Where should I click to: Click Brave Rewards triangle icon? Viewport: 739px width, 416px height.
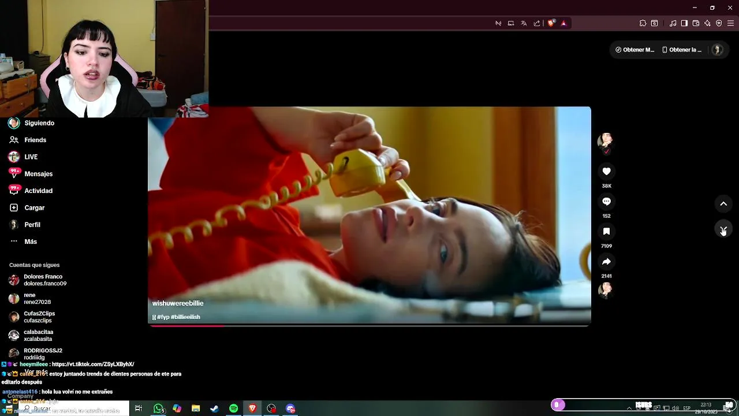pyautogui.click(x=563, y=23)
